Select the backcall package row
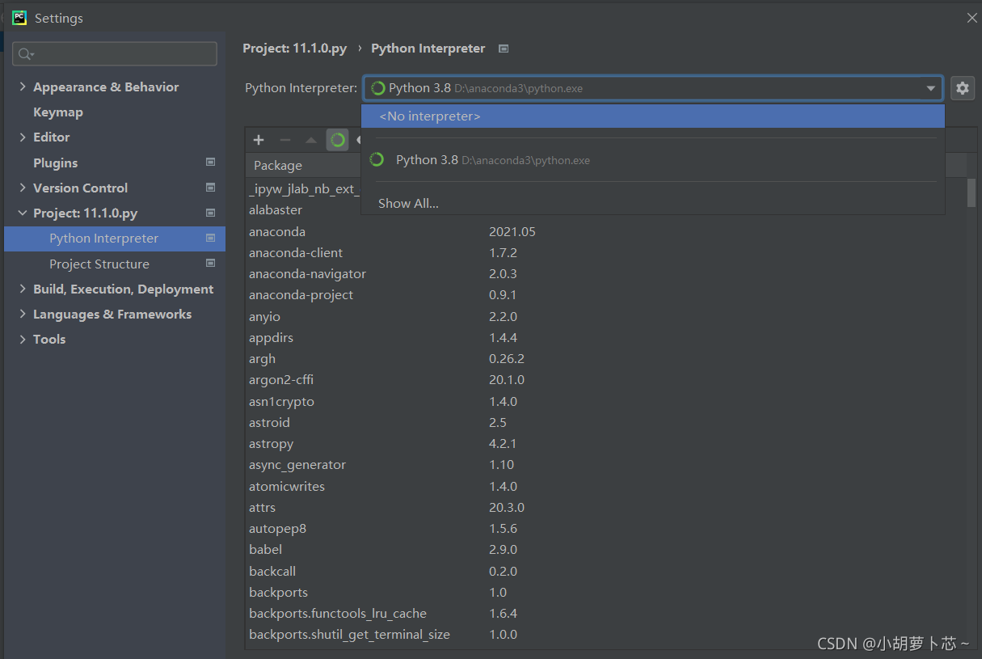 [606, 572]
